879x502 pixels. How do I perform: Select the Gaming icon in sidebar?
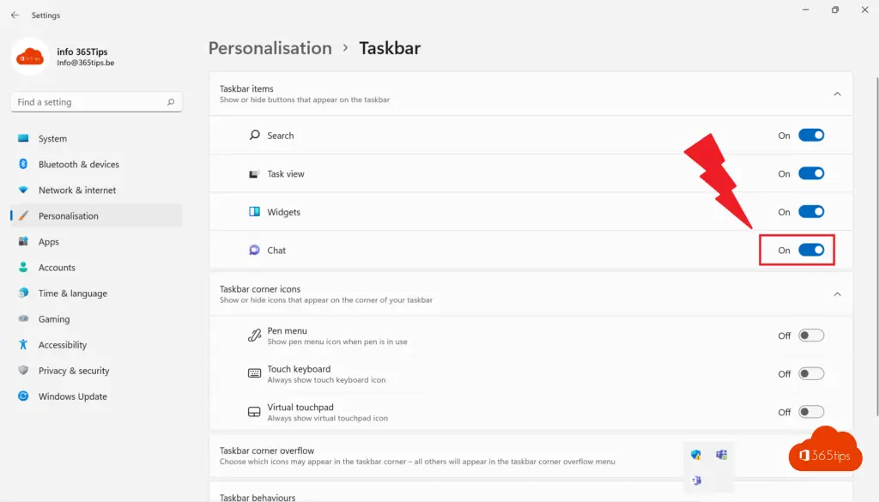coord(22,319)
